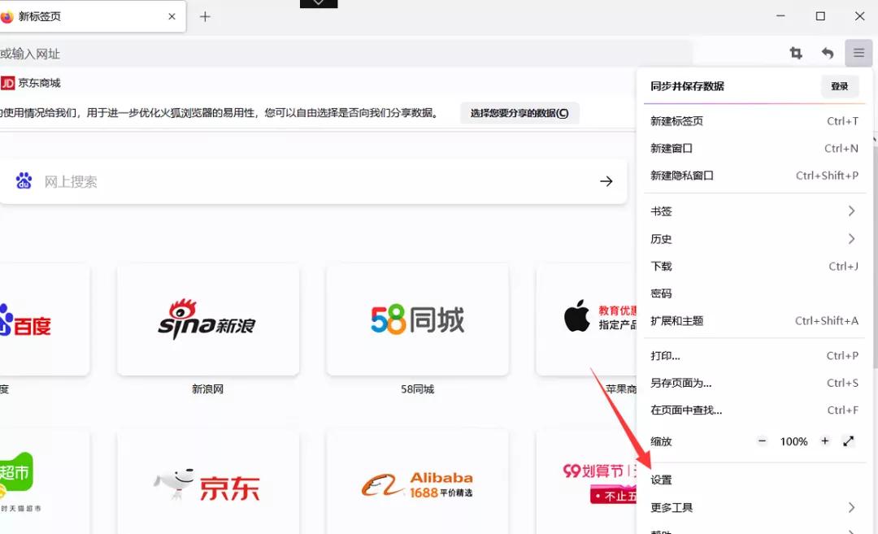
Task: Expand the 历史 submenu chevron
Action: click(853, 238)
